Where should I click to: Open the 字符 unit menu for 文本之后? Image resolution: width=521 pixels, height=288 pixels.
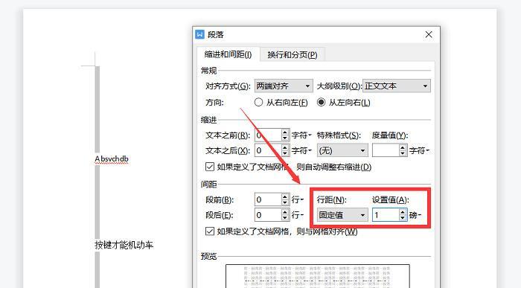[x=301, y=151]
